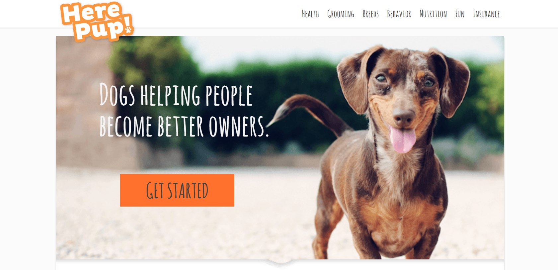Go to the Grooming section
558x270 pixels.
point(341,14)
